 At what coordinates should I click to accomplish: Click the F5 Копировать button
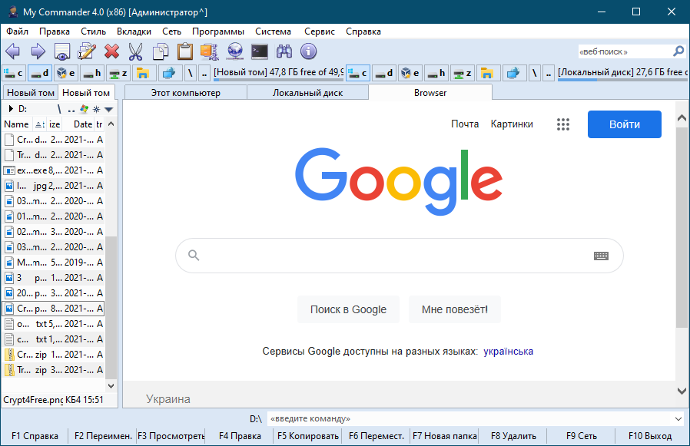click(x=307, y=436)
